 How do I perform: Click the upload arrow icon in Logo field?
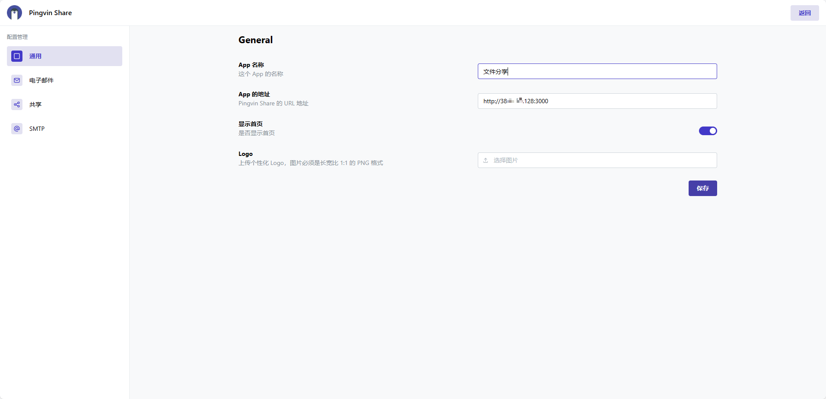[486, 160]
